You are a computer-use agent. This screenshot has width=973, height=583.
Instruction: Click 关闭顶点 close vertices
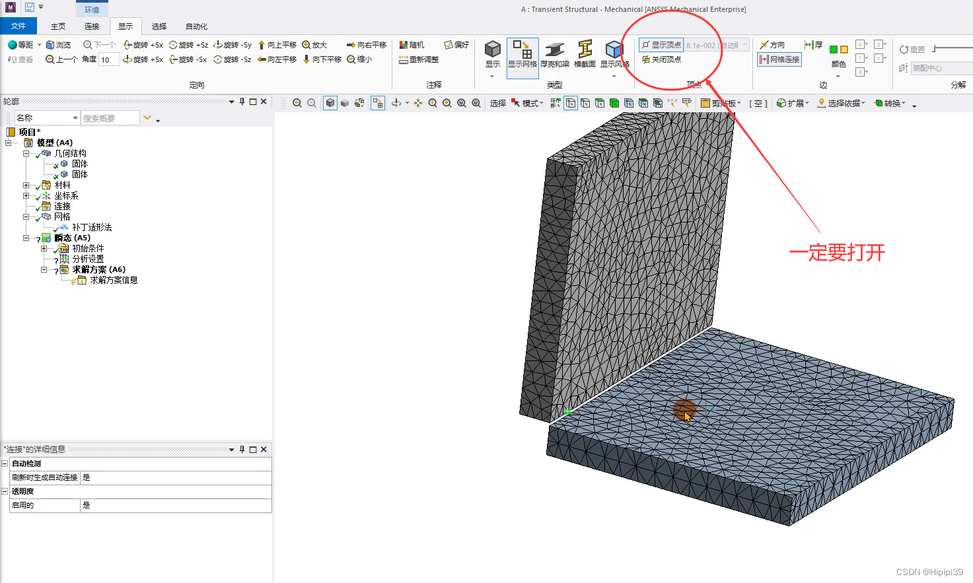[661, 59]
